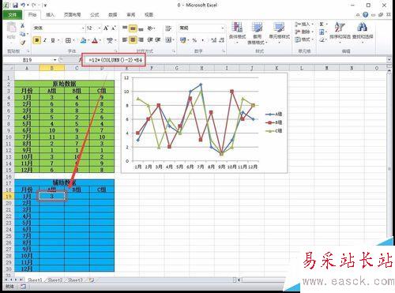Apply percent style
The height and width of the screenshot is (293, 395).
point(194,40)
